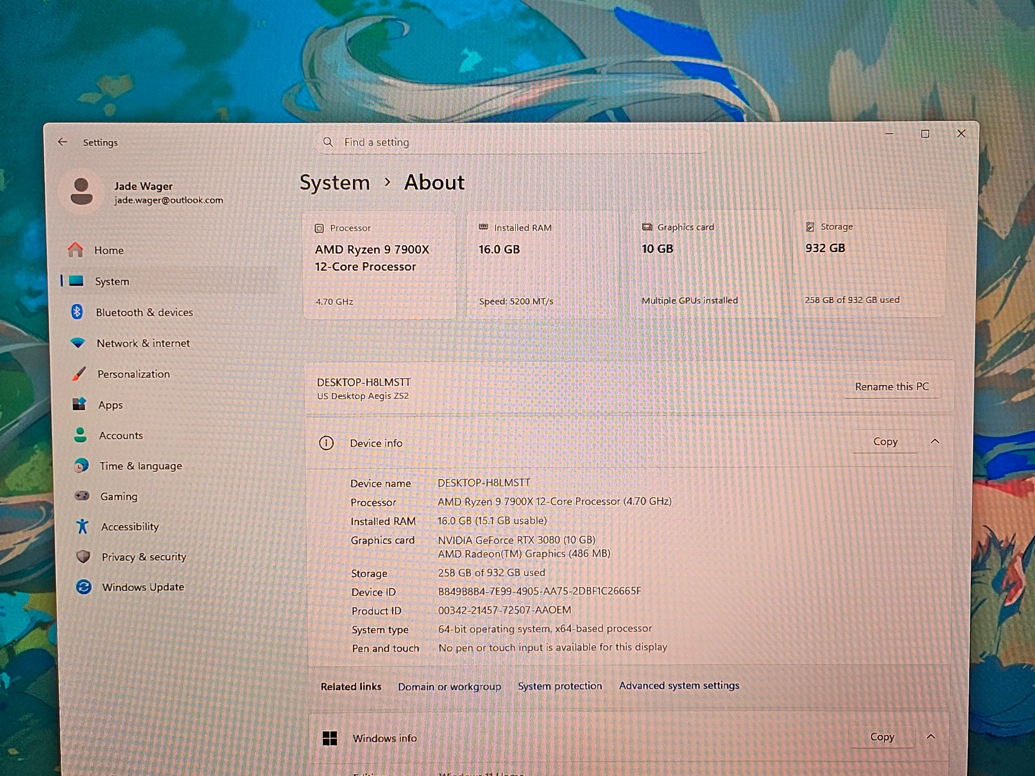The width and height of the screenshot is (1035, 776).
Task: Collapse the Device info section chevron
Action: pos(935,441)
